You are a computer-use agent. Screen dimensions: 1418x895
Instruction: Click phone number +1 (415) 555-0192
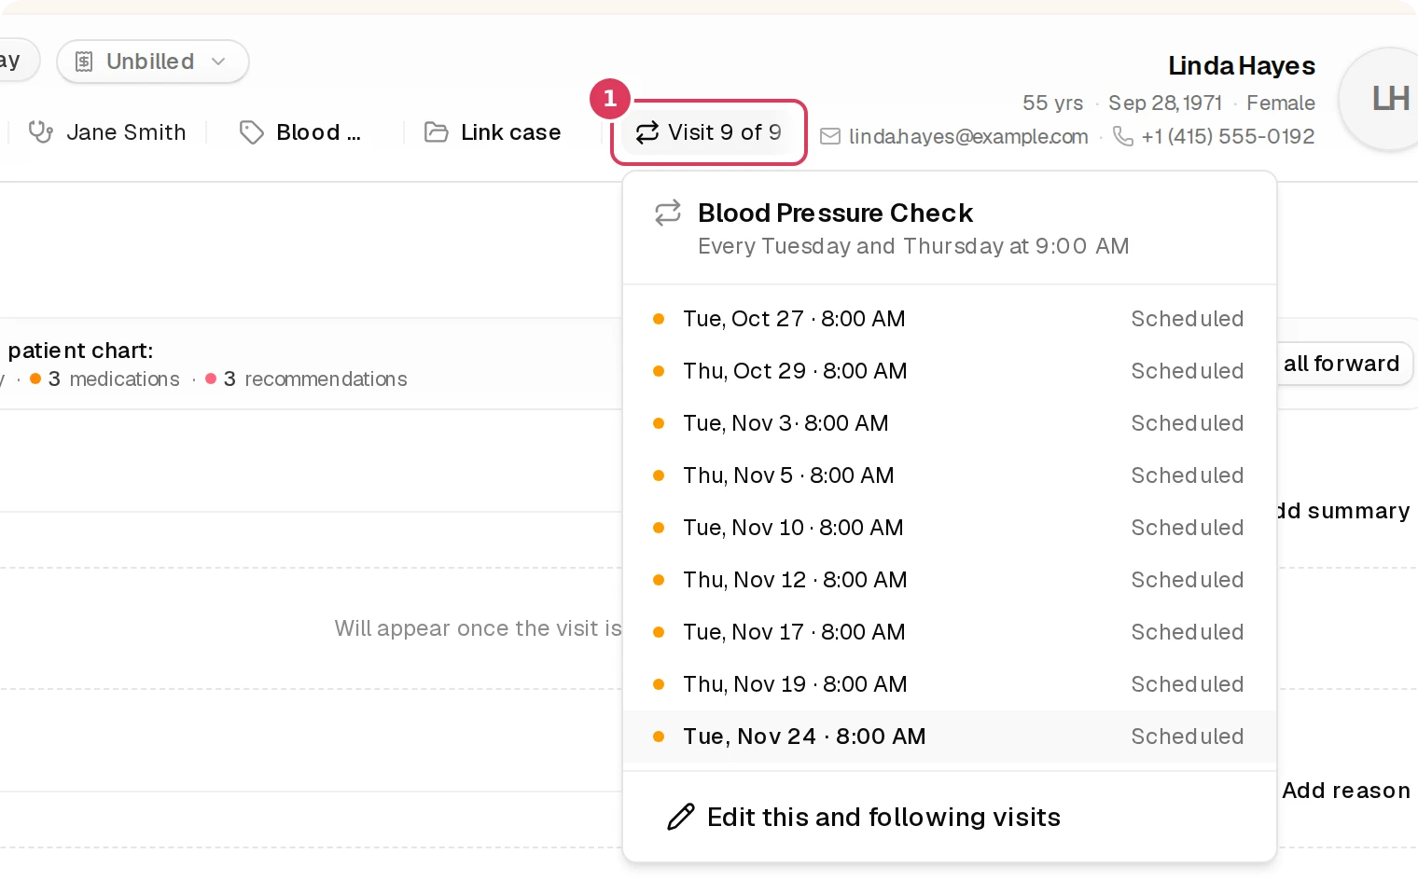[1228, 136]
